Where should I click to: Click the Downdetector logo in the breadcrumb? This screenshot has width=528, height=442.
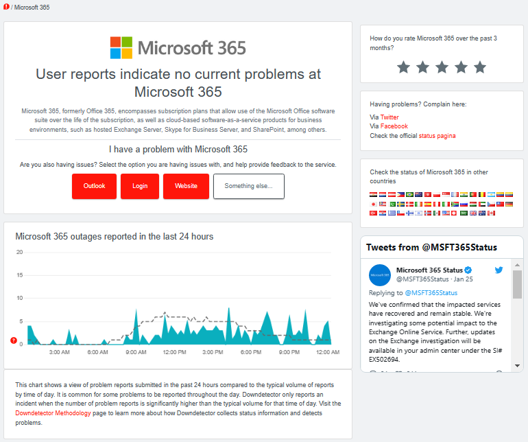[x=6, y=7]
